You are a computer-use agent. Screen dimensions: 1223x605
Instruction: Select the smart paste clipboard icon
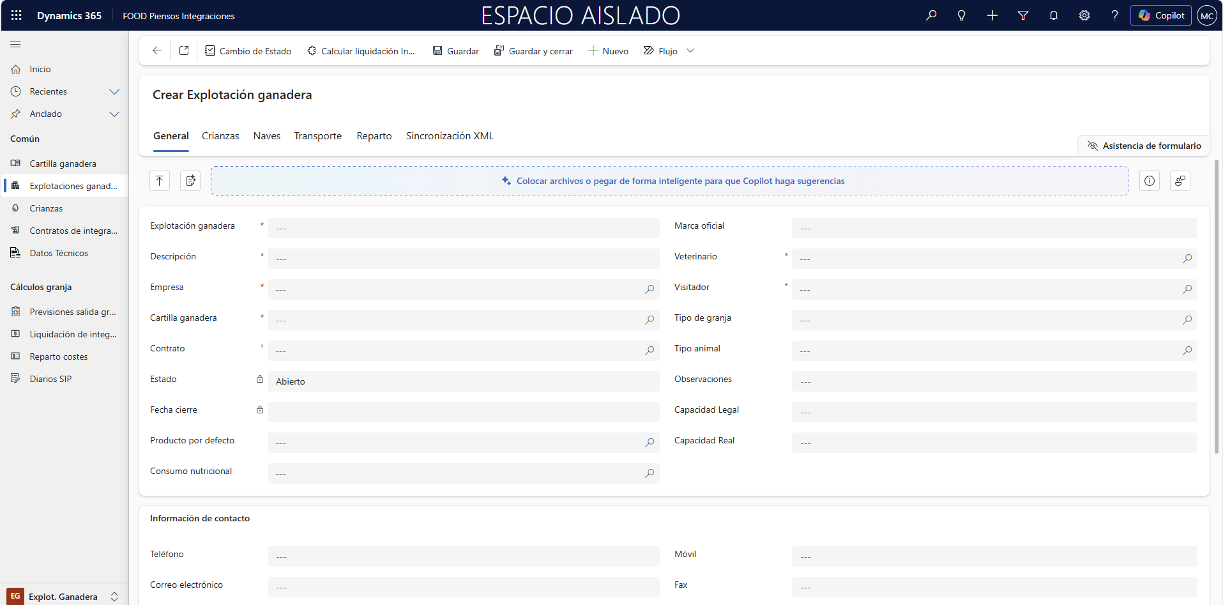[x=190, y=181]
